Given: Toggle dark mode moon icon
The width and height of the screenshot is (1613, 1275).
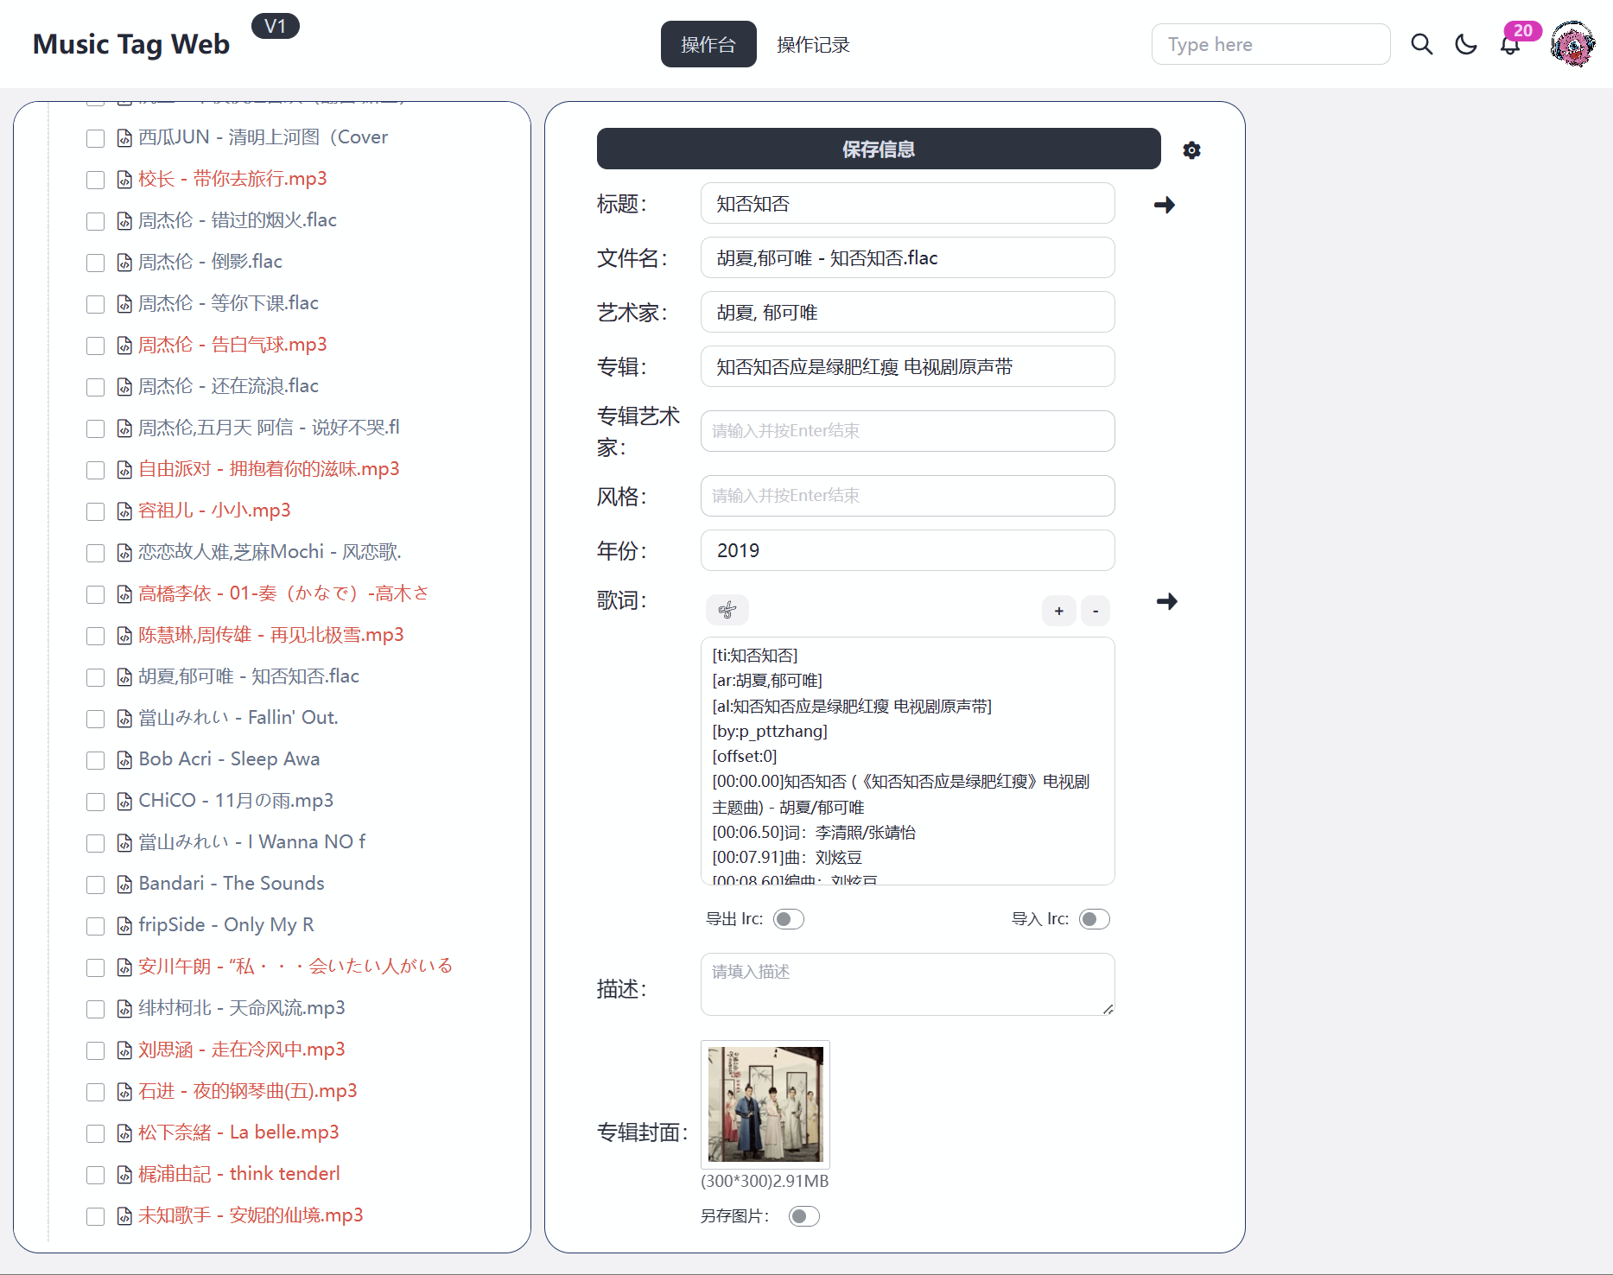Looking at the screenshot, I should coord(1466,44).
